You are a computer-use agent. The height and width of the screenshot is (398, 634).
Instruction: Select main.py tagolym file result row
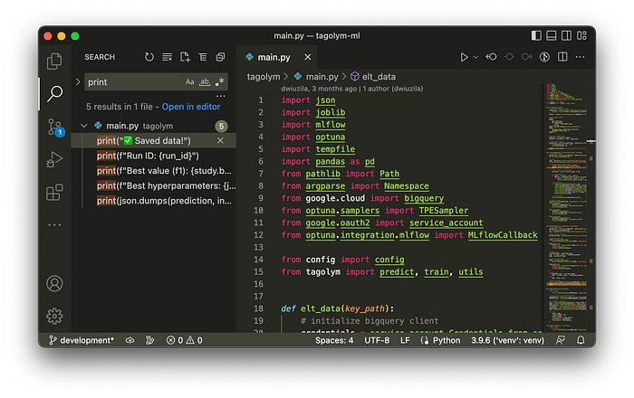coord(154,126)
